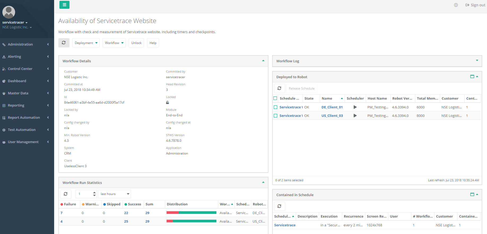Screen dimensions: 487x234
Task: Open the User Management sidebar menu
Action: [27, 142]
